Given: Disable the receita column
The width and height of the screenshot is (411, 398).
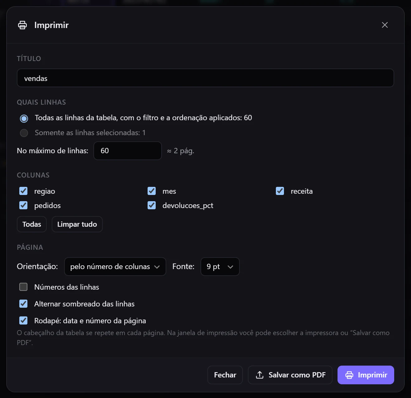Looking at the screenshot, I should click(x=280, y=191).
